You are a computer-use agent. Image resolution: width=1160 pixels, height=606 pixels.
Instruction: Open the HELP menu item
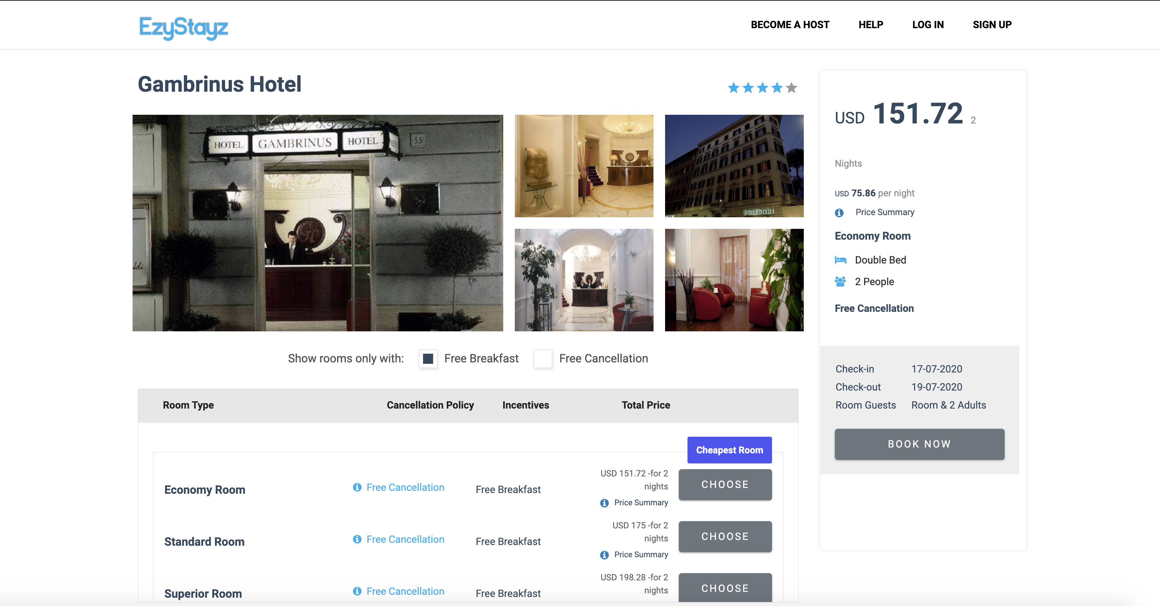870,25
